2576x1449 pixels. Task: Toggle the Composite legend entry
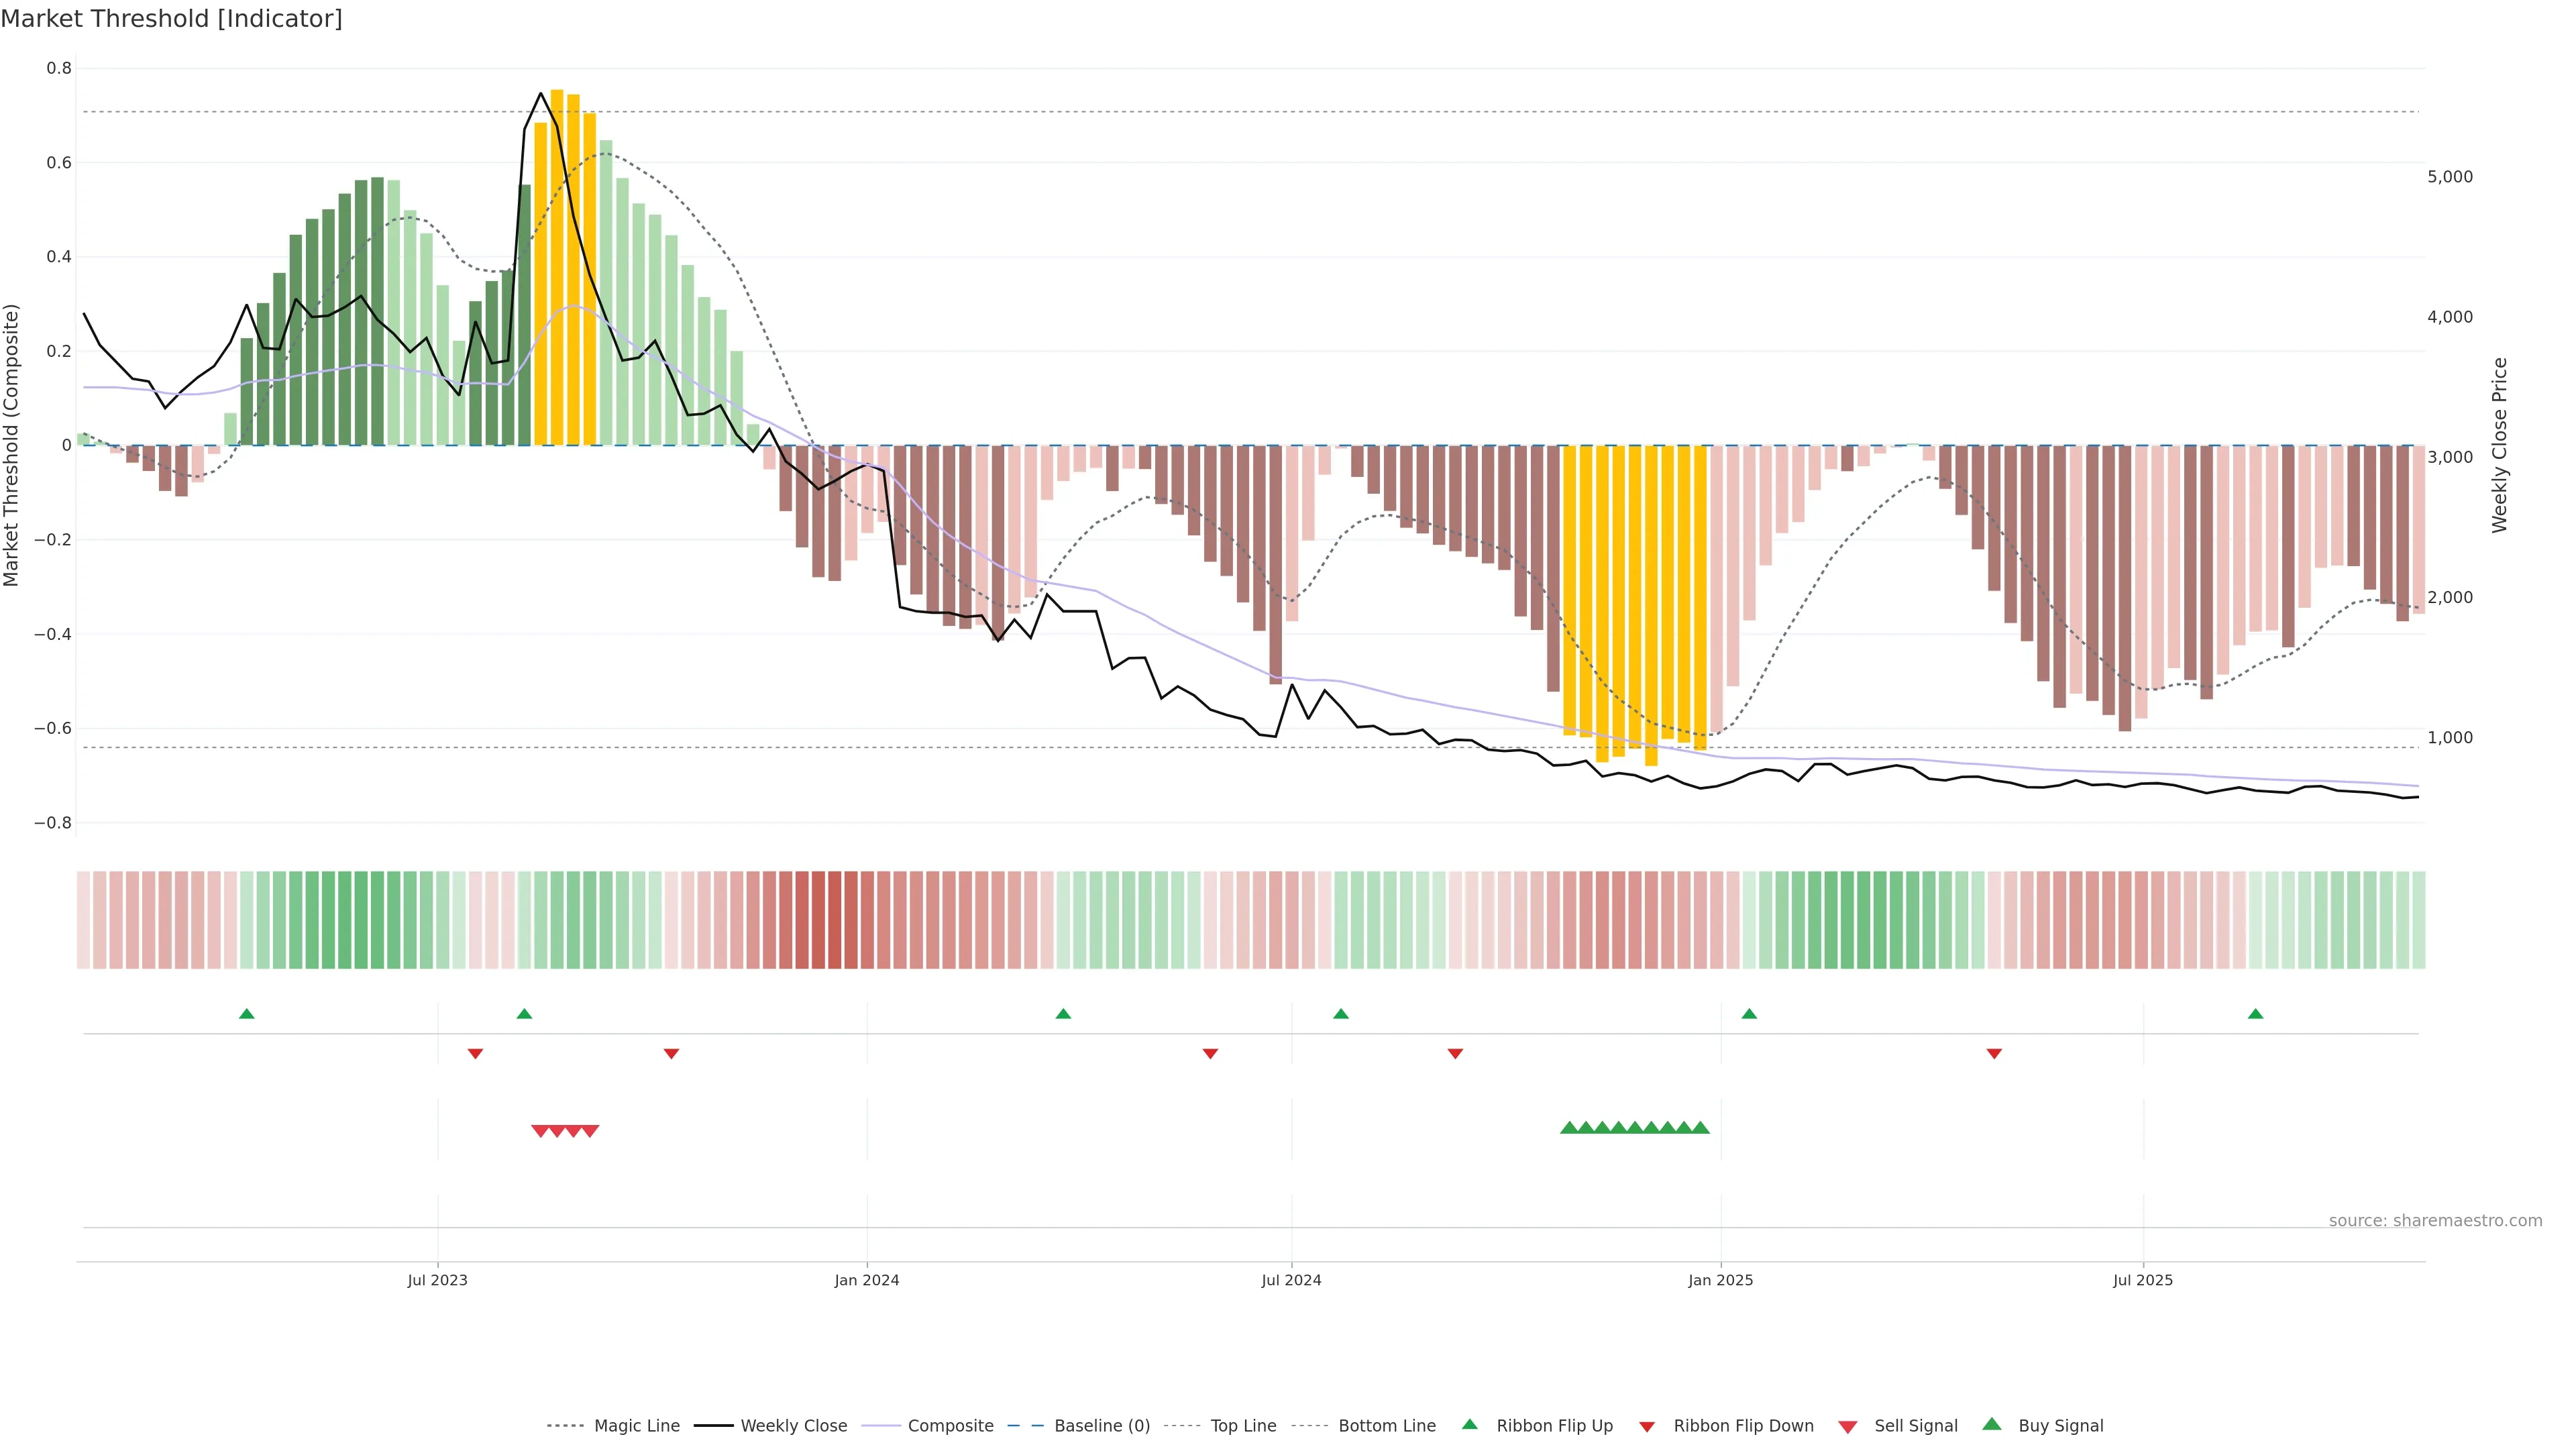pyautogui.click(x=950, y=1426)
